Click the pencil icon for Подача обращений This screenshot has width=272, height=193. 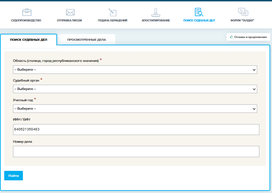pyautogui.click(x=112, y=12)
